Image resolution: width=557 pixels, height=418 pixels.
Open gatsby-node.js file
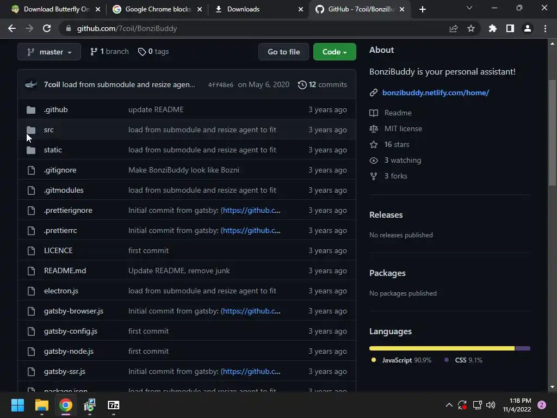tap(69, 351)
